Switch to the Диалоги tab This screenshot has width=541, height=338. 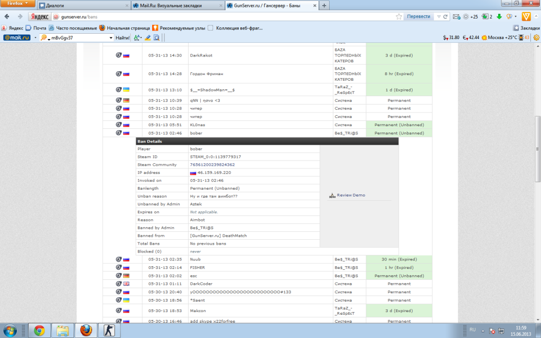click(82, 5)
